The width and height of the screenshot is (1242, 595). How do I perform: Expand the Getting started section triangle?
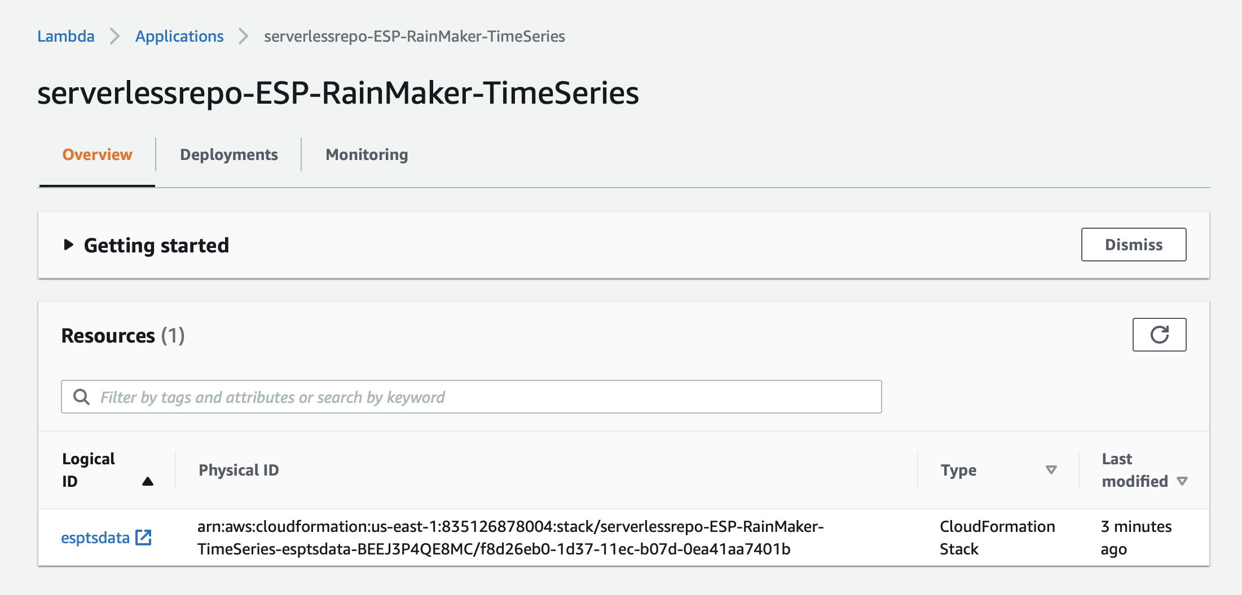pyautogui.click(x=68, y=245)
